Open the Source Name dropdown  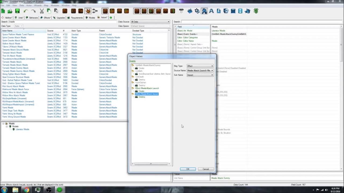point(200,70)
